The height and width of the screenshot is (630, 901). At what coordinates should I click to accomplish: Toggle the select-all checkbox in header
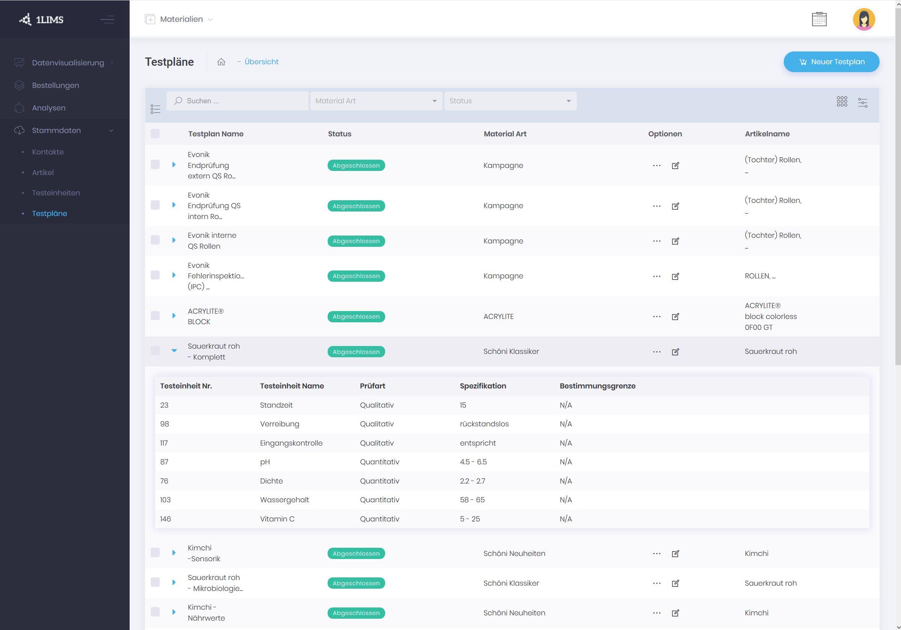pyautogui.click(x=156, y=133)
